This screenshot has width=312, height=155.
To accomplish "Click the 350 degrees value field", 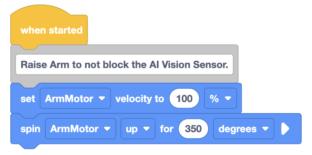I will tap(193, 129).
